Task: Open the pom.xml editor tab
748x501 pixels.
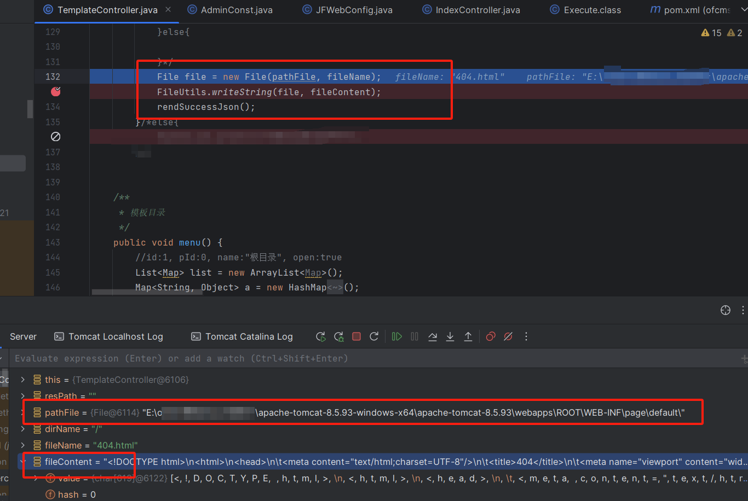Action: [x=690, y=10]
